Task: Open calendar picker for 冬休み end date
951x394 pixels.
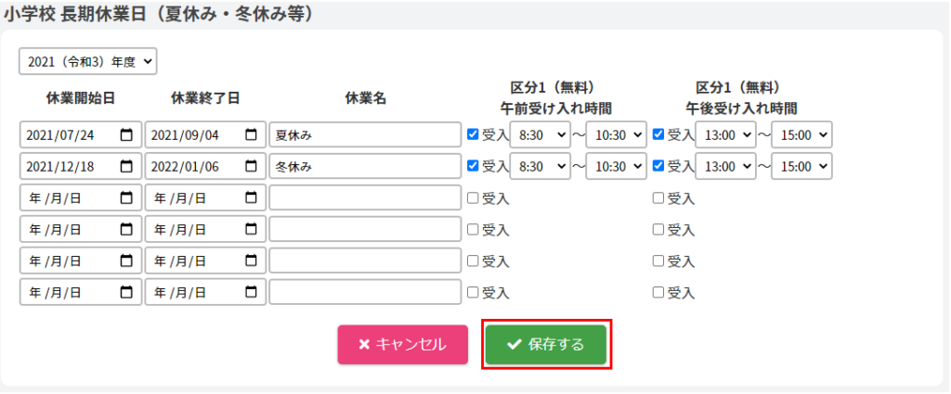Action: [x=251, y=167]
